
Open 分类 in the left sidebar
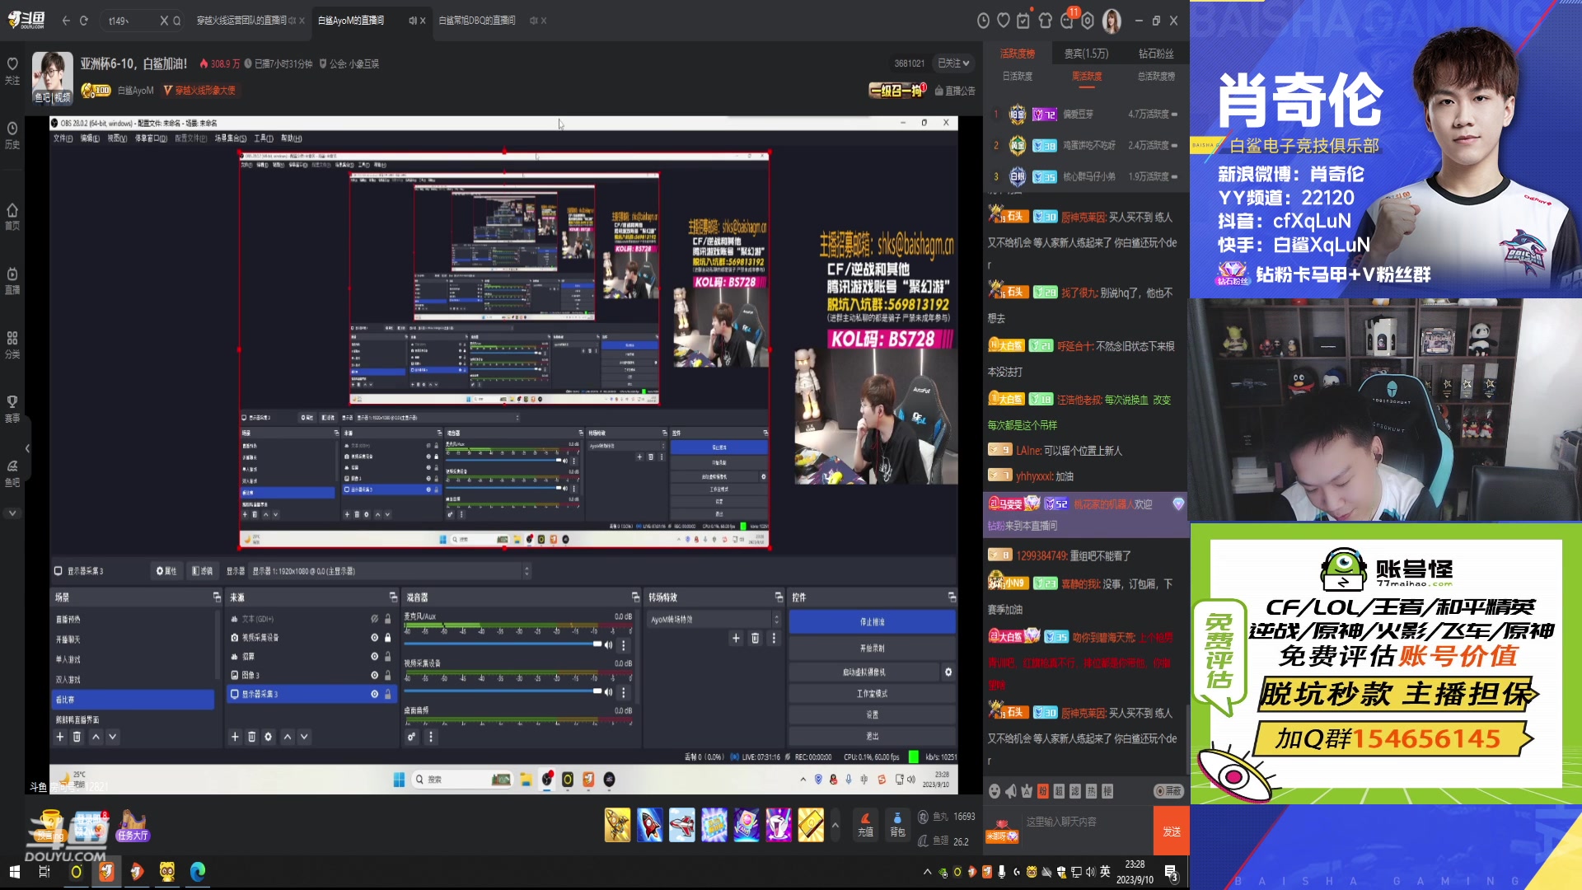click(12, 345)
